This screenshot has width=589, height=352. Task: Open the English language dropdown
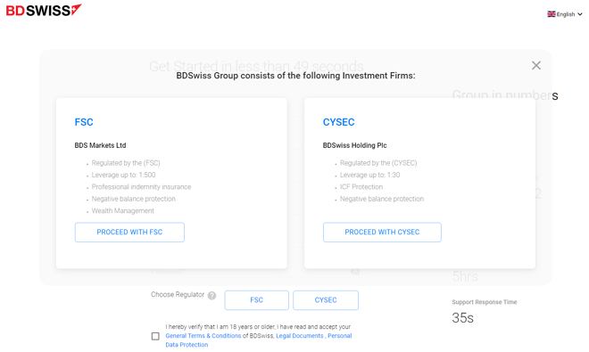[565, 14]
